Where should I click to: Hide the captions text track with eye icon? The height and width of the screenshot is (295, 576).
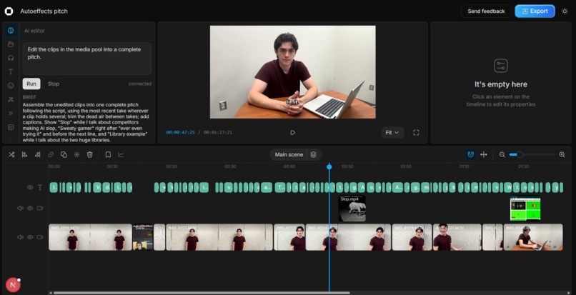[x=30, y=187]
